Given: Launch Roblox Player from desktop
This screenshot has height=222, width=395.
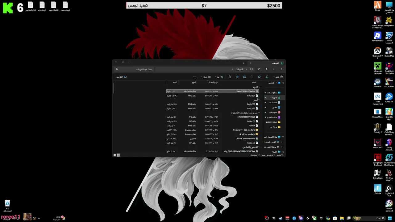Looking at the screenshot, I should [378, 37].
